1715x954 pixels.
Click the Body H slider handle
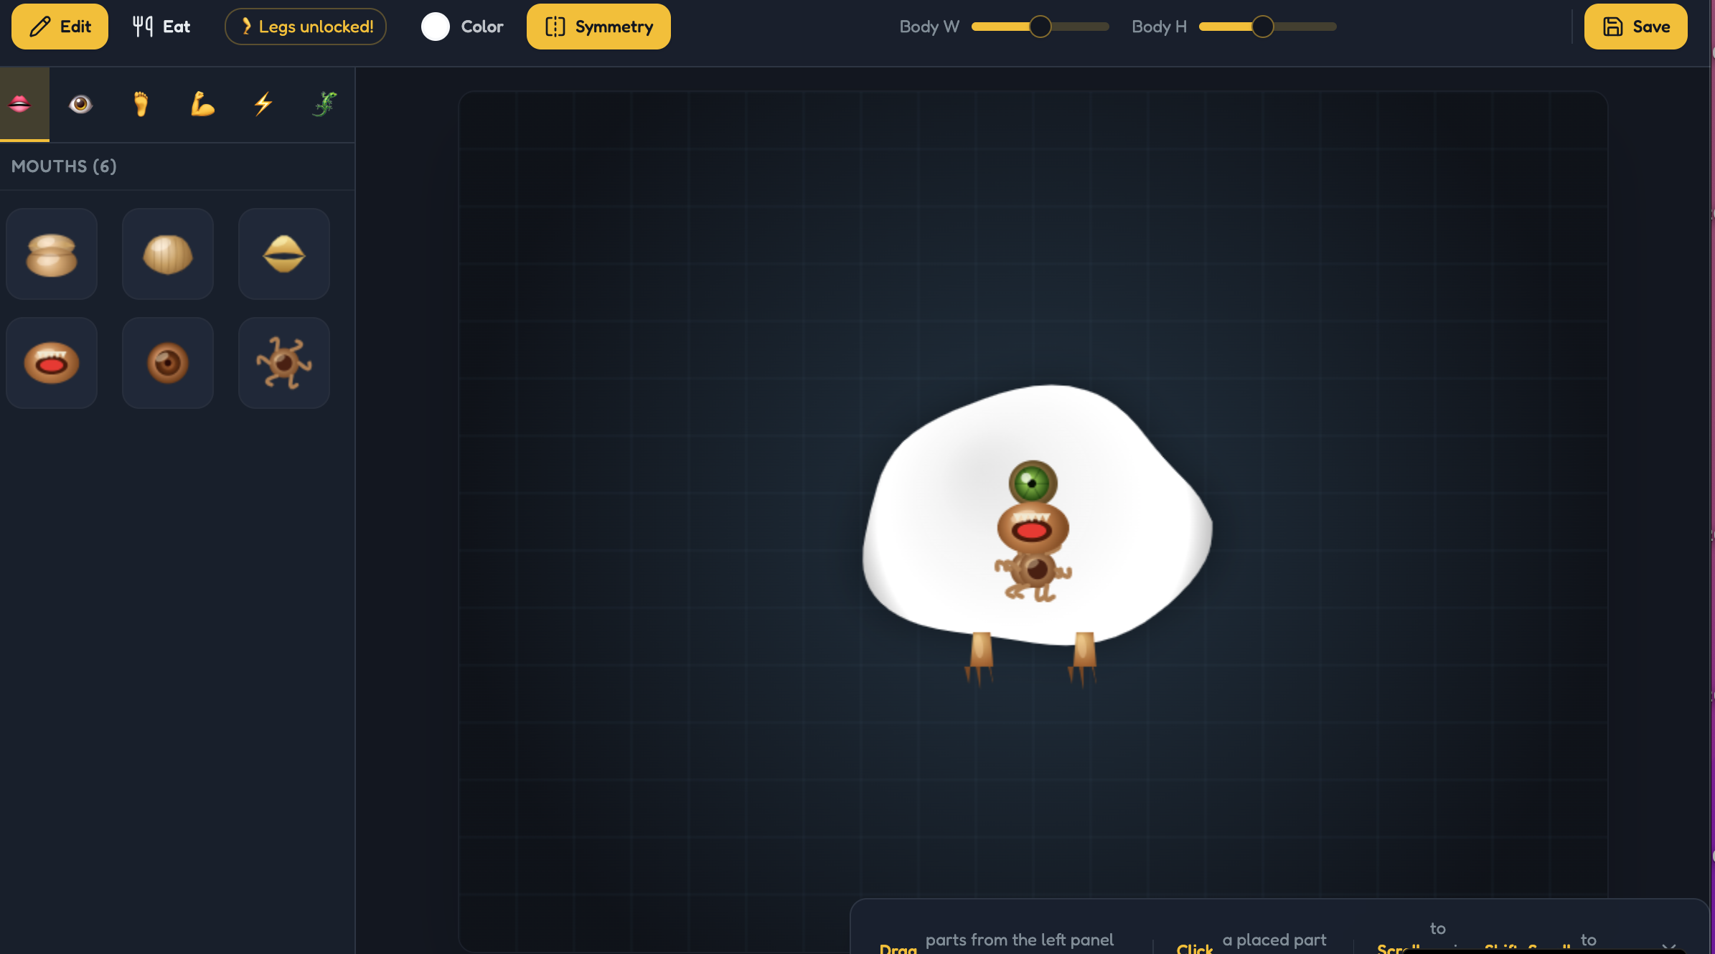[x=1262, y=27]
